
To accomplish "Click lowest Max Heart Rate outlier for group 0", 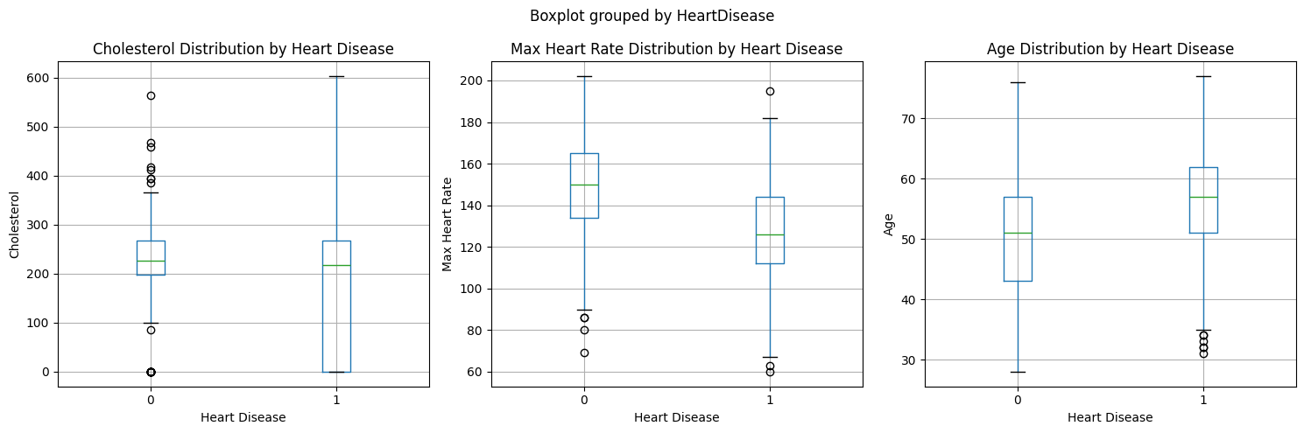I will pyautogui.click(x=584, y=353).
